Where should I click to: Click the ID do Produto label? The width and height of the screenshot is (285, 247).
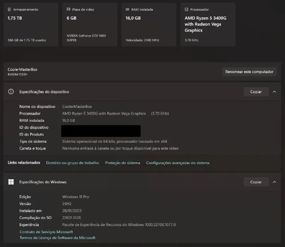point(32,134)
